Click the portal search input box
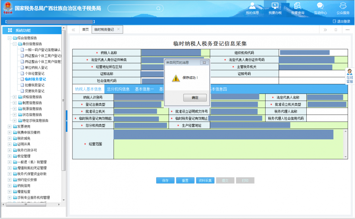Viewport: 355px width, 219px height. click(133, 8)
